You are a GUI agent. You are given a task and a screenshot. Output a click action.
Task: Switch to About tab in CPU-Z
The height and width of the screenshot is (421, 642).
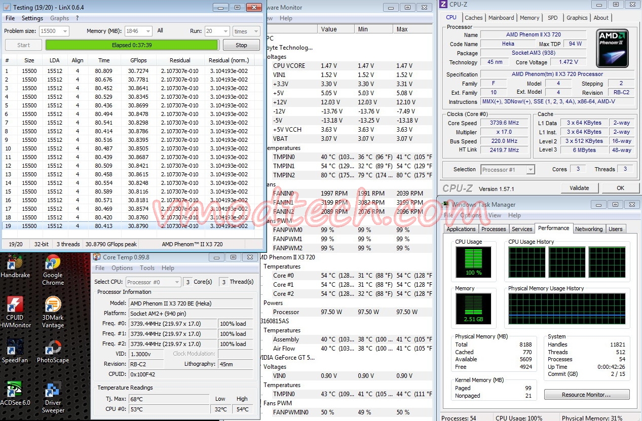601,18
